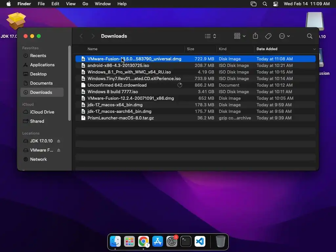336x252 pixels.
Task: Open System Preferences from the Dock
Action: pos(172,241)
